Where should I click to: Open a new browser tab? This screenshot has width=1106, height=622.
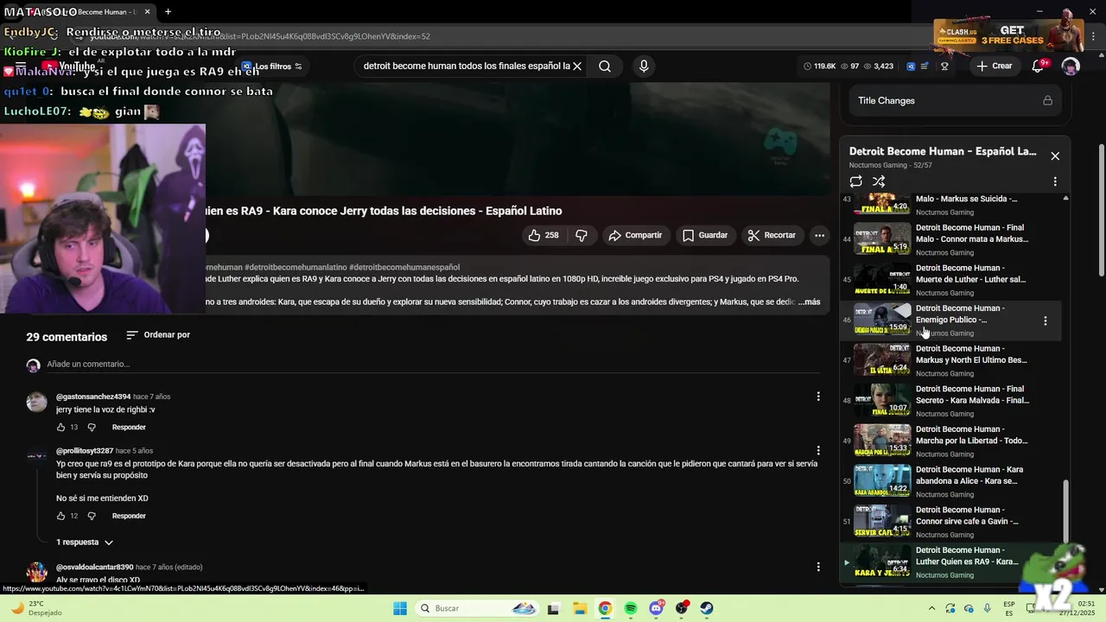click(x=168, y=12)
